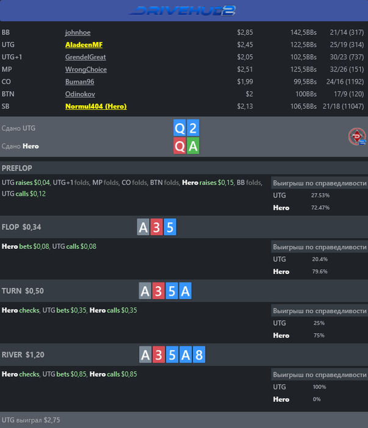
Task: Click AladeenMF's 122,5BBs value
Action: point(303,45)
